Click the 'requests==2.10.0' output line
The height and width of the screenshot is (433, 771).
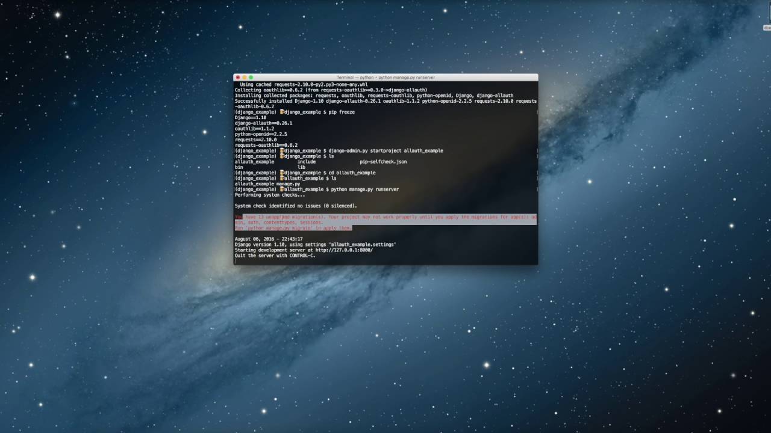[x=255, y=140]
